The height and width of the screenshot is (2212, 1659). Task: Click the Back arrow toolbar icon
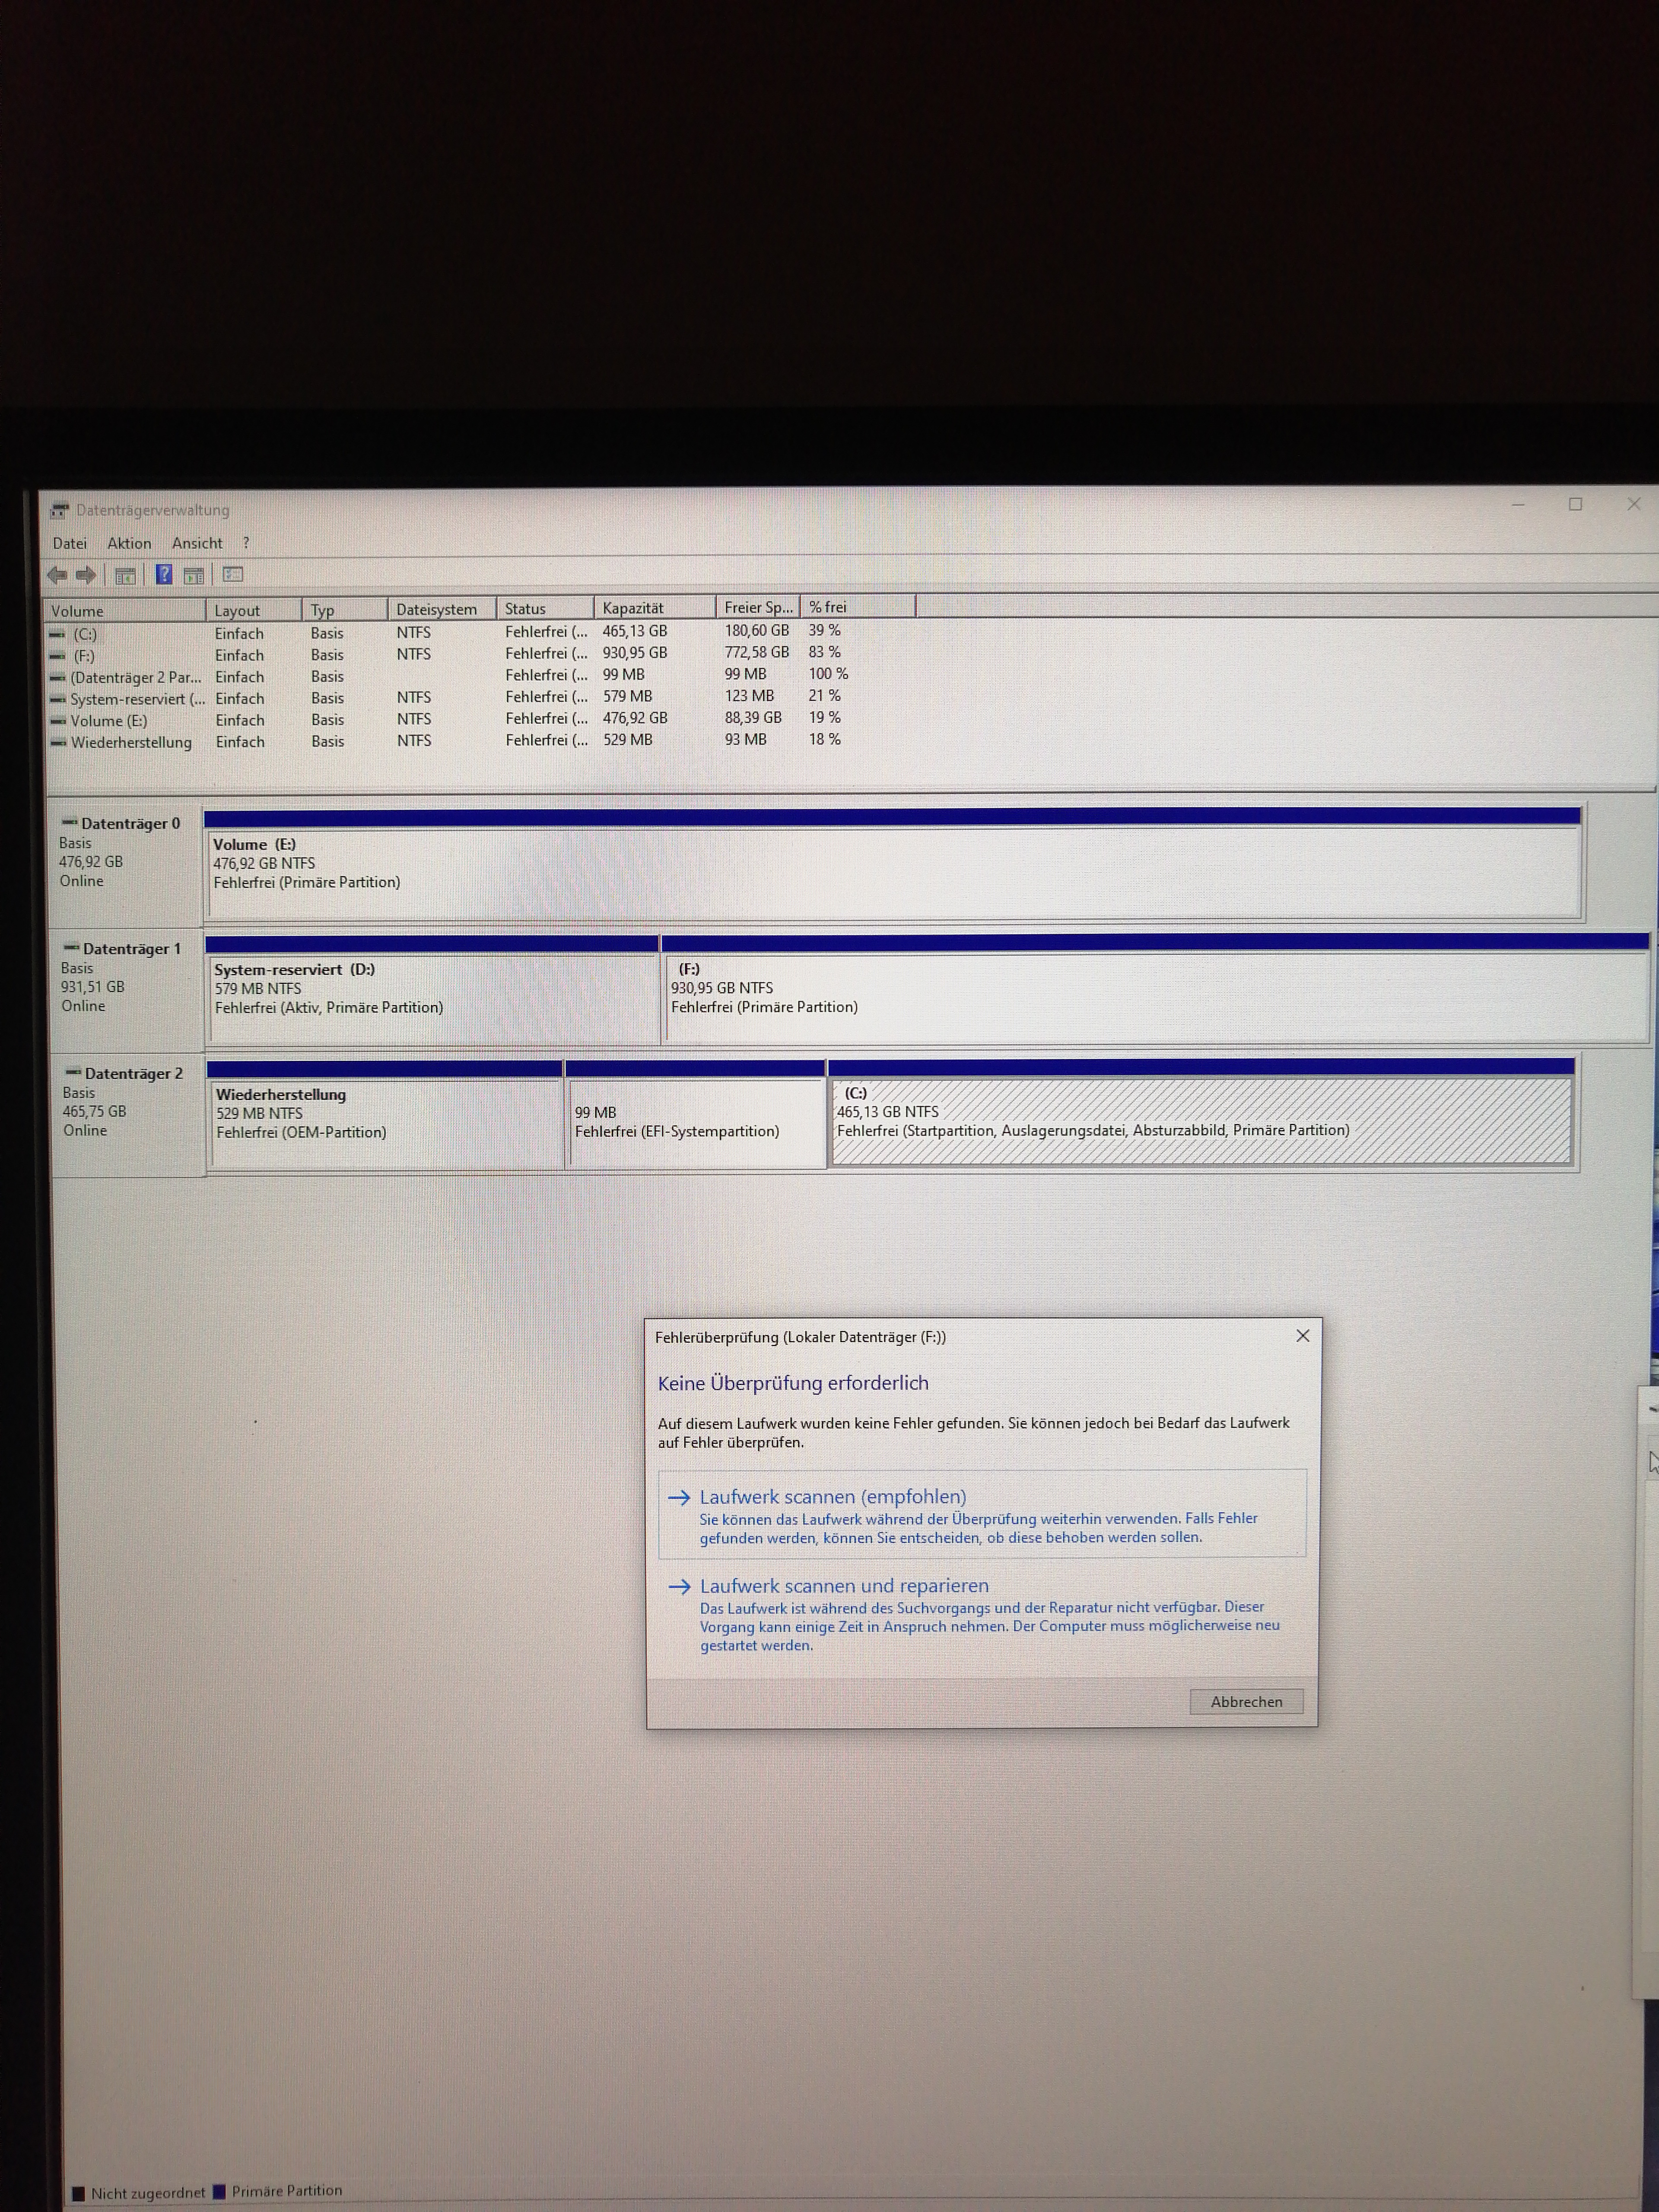point(57,575)
